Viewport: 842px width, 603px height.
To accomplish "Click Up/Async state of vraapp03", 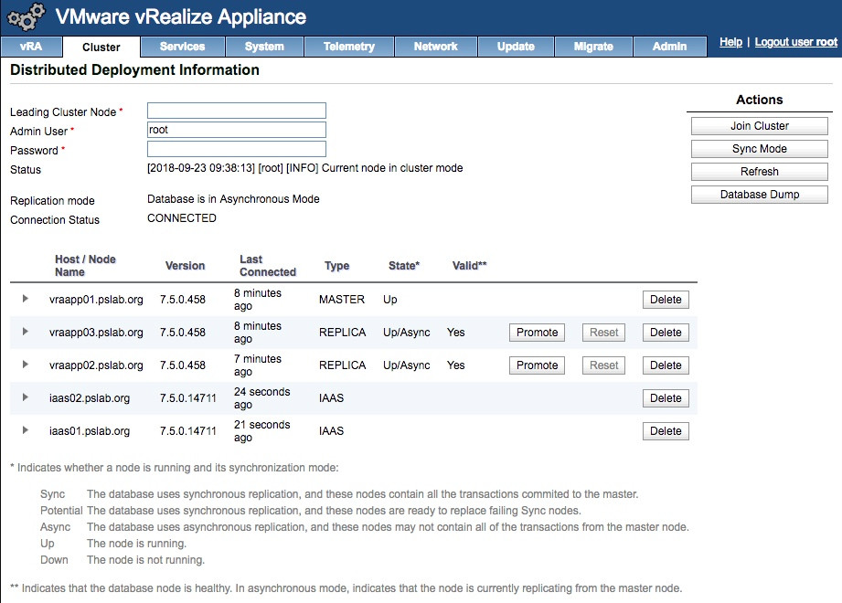I will click(407, 333).
